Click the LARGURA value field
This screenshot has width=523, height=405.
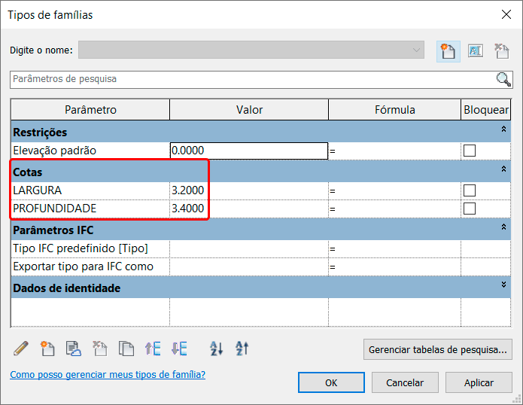[248, 190]
